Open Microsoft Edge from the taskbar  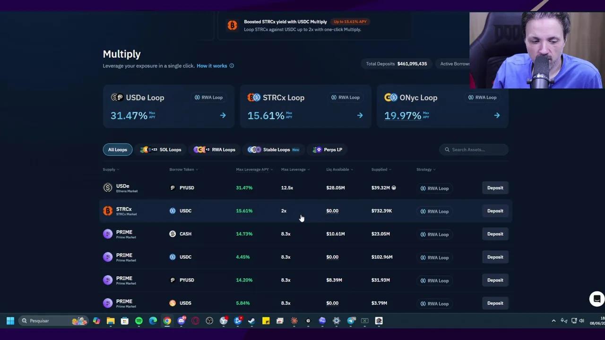(x=153, y=321)
